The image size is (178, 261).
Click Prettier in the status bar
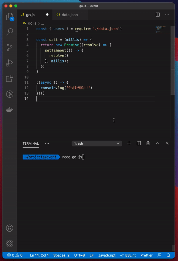coord(147,255)
